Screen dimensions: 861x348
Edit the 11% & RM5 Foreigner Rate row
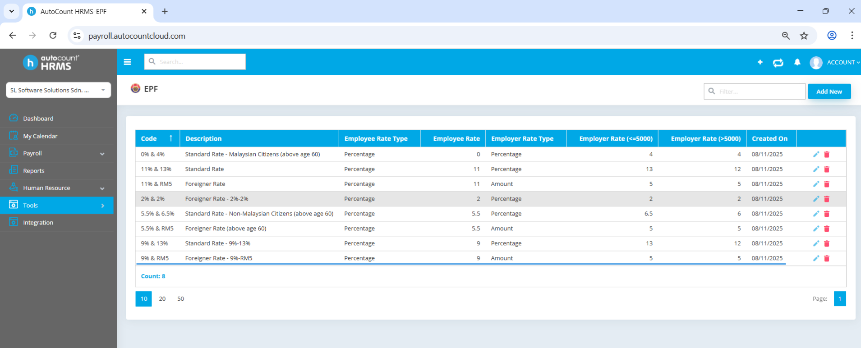tap(816, 184)
